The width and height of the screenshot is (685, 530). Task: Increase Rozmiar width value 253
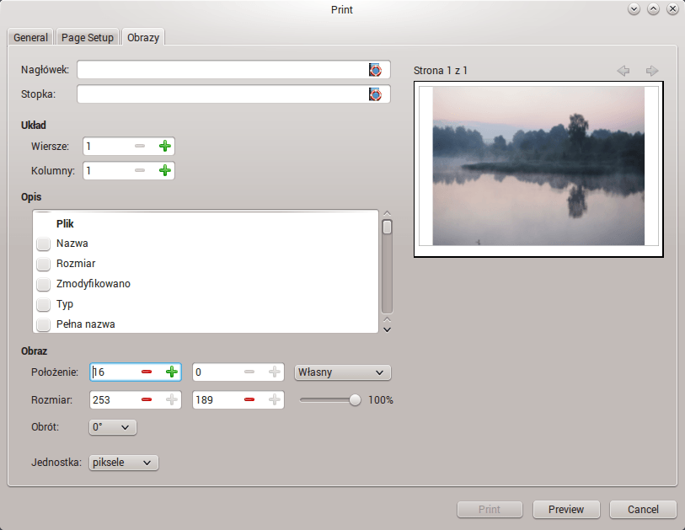click(172, 399)
